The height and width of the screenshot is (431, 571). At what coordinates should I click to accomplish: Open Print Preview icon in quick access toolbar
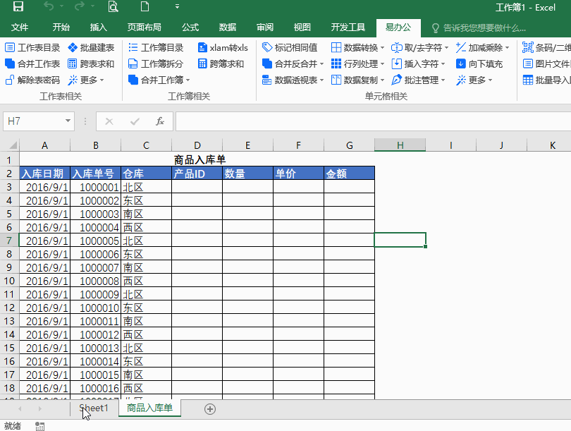coord(113,6)
